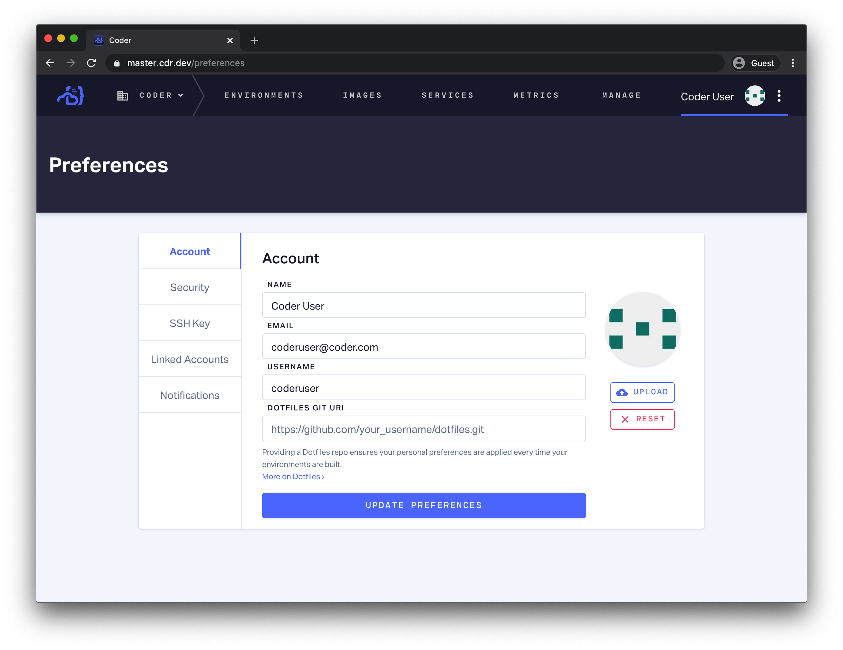Click the Upload avatar button
The image size is (843, 650).
(642, 392)
